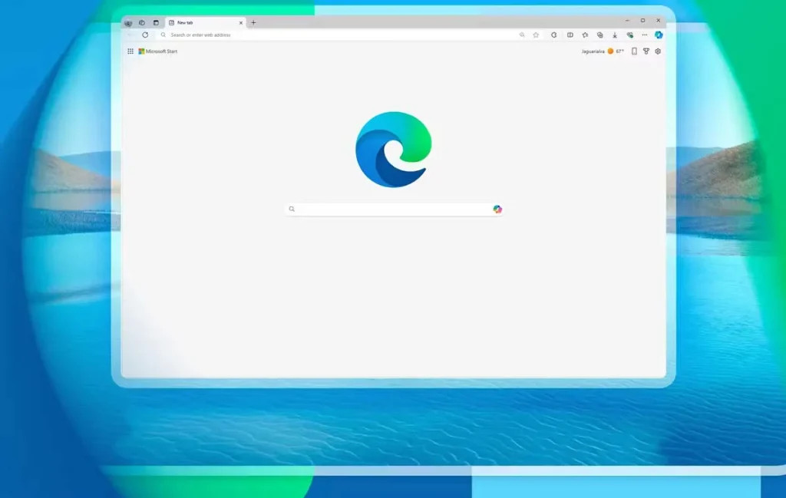
Task: Click the large Edge logo
Action: click(x=394, y=150)
